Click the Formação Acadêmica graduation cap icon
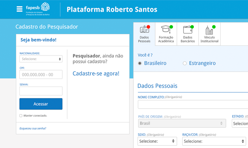The image size is (248, 148). click(x=165, y=29)
